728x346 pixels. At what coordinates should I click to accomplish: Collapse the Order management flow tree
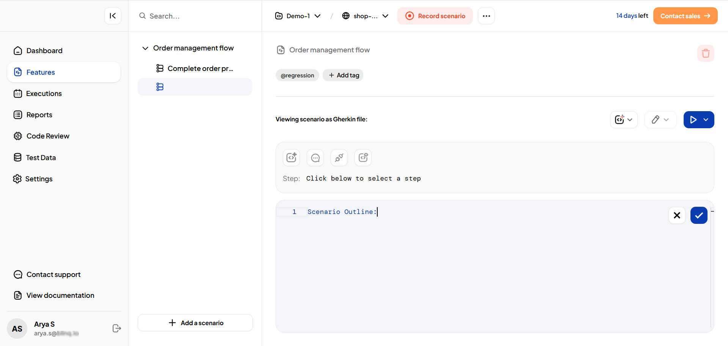[x=145, y=48]
